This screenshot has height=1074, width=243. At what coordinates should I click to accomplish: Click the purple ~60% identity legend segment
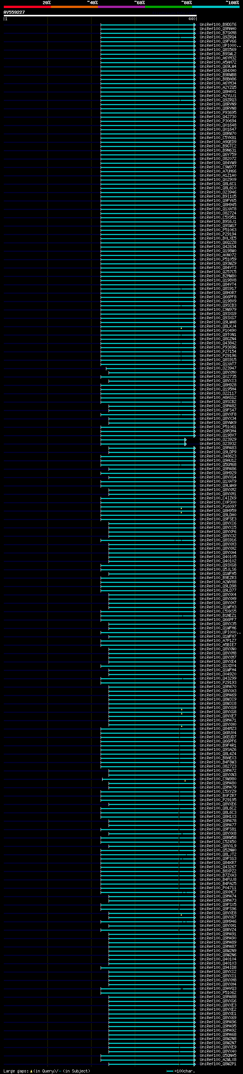(x=121, y=7)
